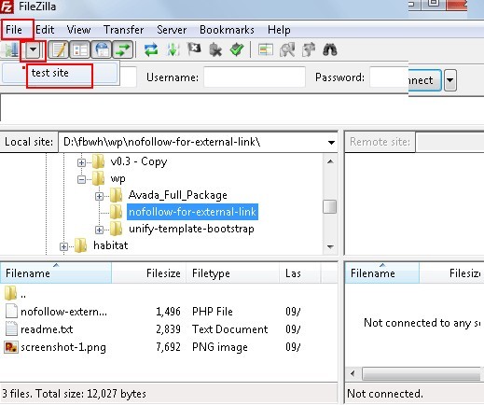This screenshot has width=484, height=405.
Task: Toggle transfer queue display icon
Action: [x=123, y=49]
